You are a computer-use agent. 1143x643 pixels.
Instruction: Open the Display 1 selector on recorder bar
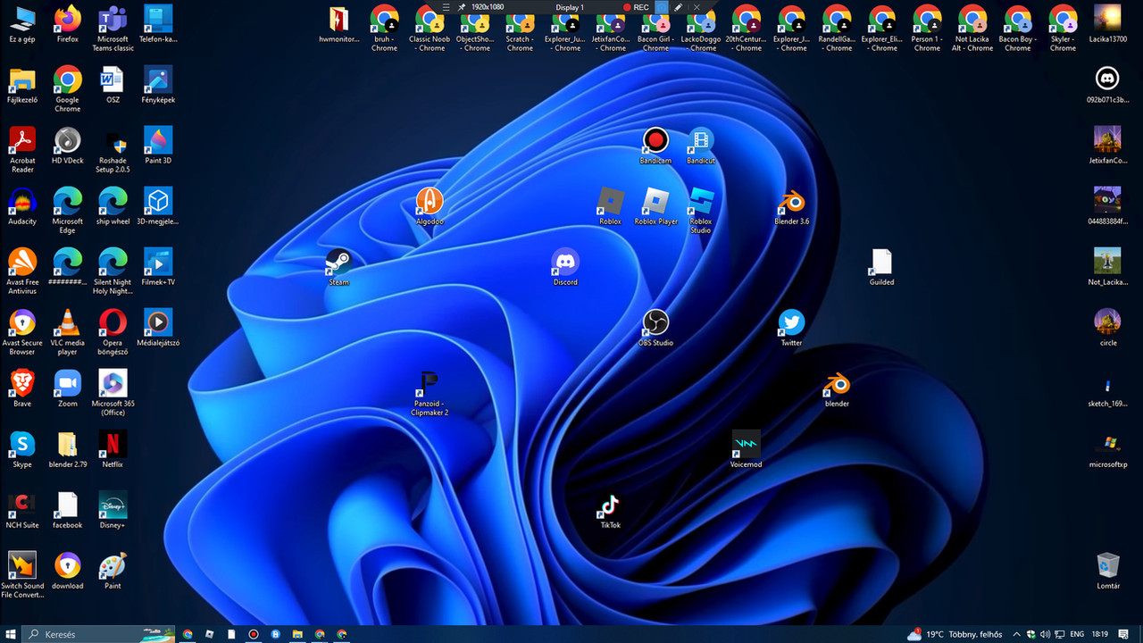(570, 7)
